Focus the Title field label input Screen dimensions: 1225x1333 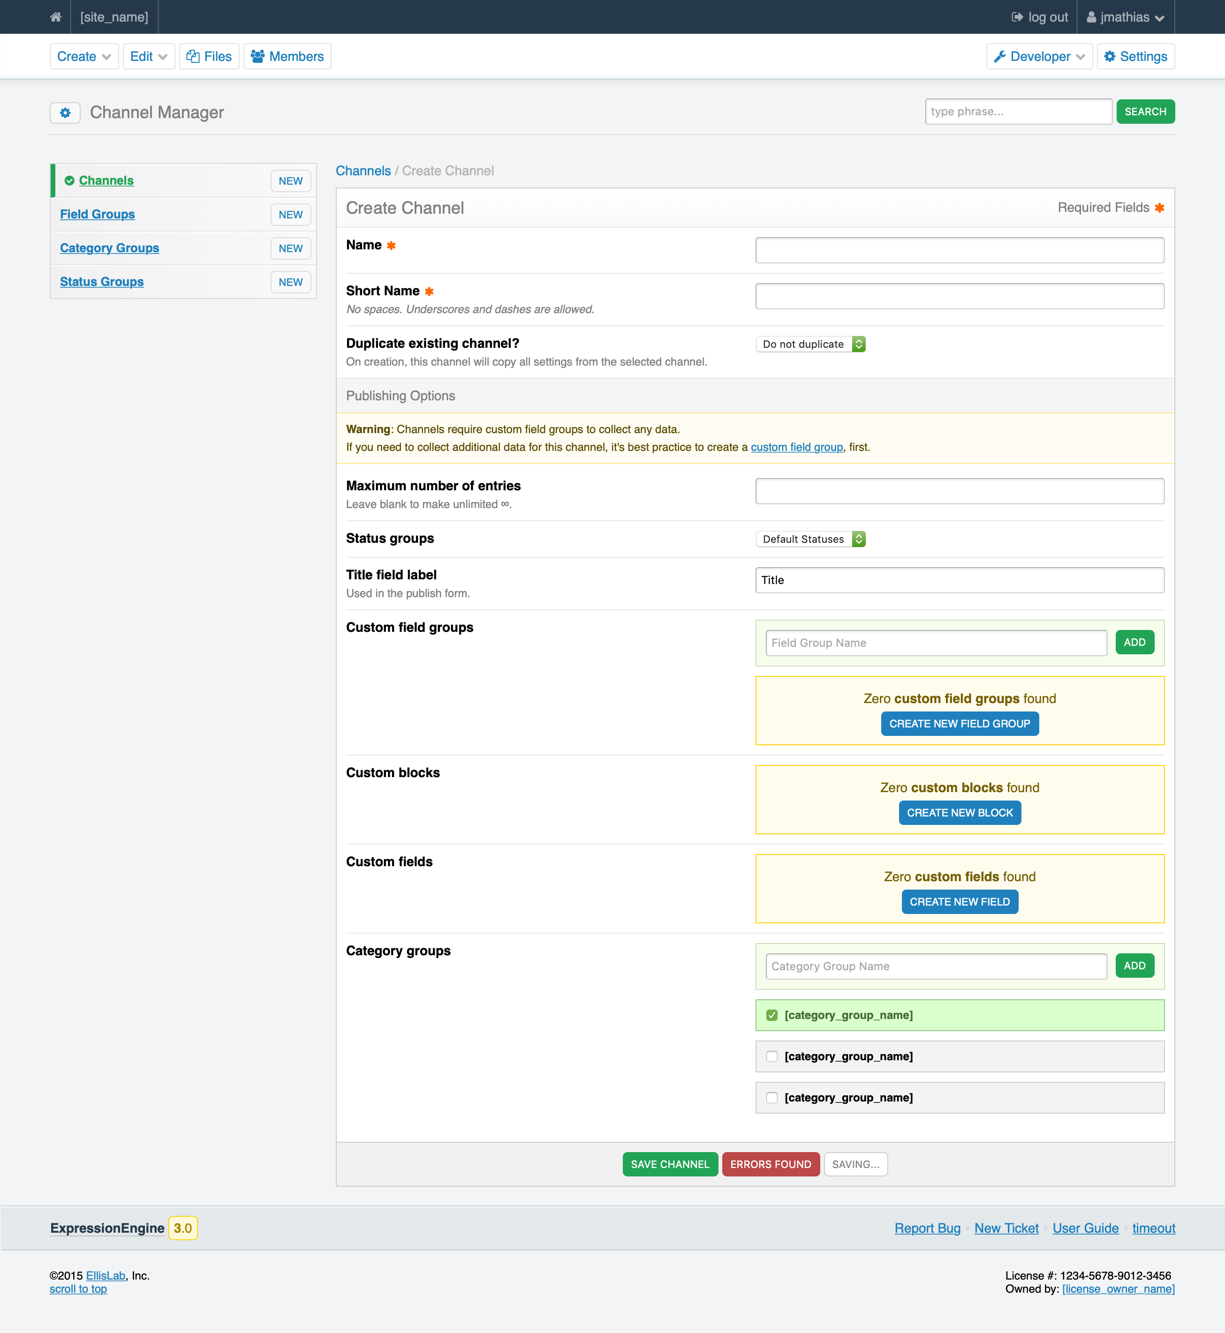point(959,580)
